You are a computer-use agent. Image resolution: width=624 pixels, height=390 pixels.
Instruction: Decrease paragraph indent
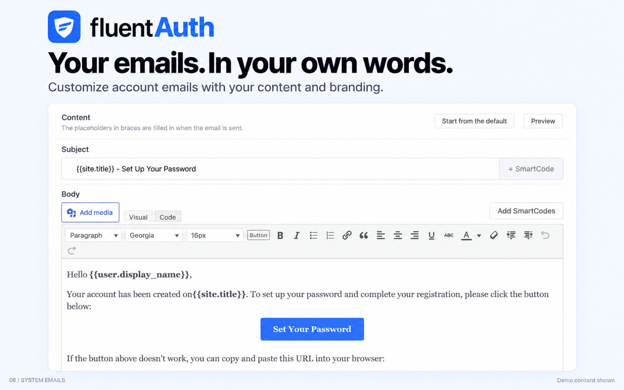511,235
